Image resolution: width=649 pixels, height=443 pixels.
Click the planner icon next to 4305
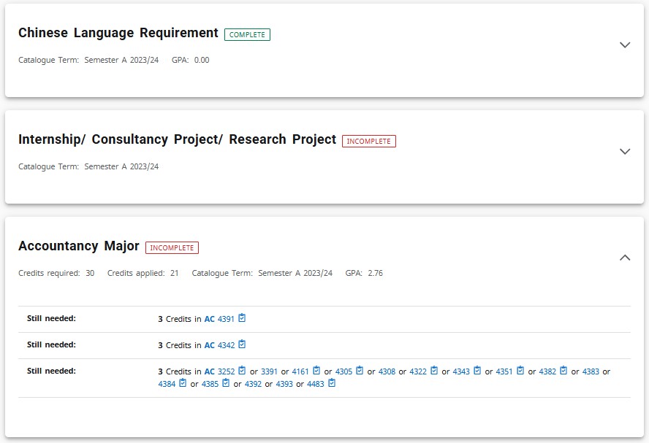[x=360, y=370]
